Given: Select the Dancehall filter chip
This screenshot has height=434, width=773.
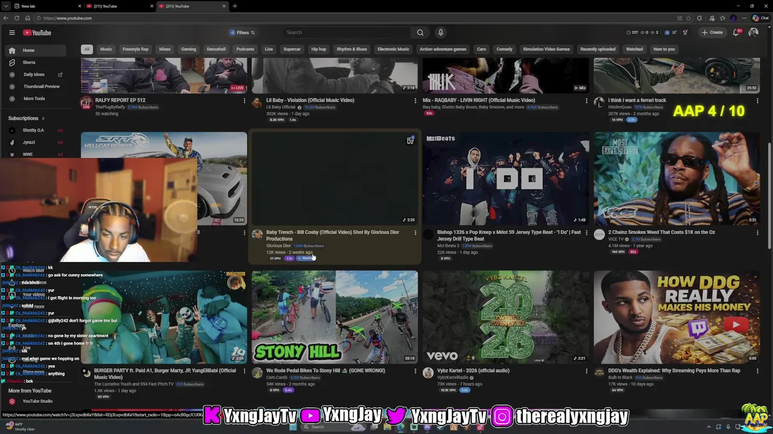Looking at the screenshot, I should click(216, 49).
